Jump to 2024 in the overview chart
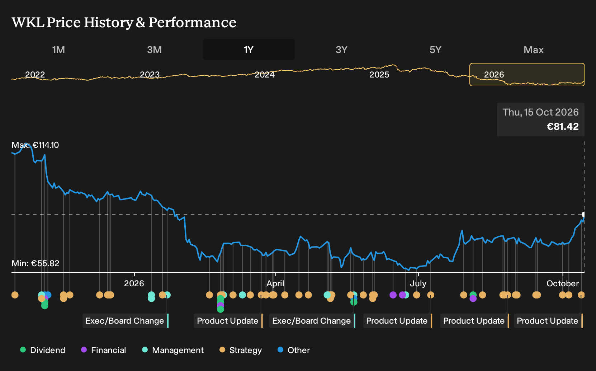Image resolution: width=596 pixels, height=371 pixels. click(x=265, y=75)
